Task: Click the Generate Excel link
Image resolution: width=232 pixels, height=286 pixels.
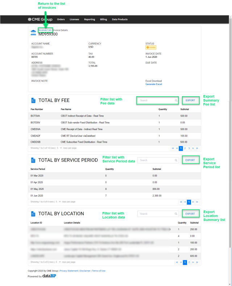Action: click(x=154, y=84)
